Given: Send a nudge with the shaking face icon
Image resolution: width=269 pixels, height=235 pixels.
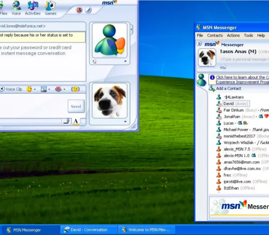Looking at the screenshot, I should click(75, 89).
